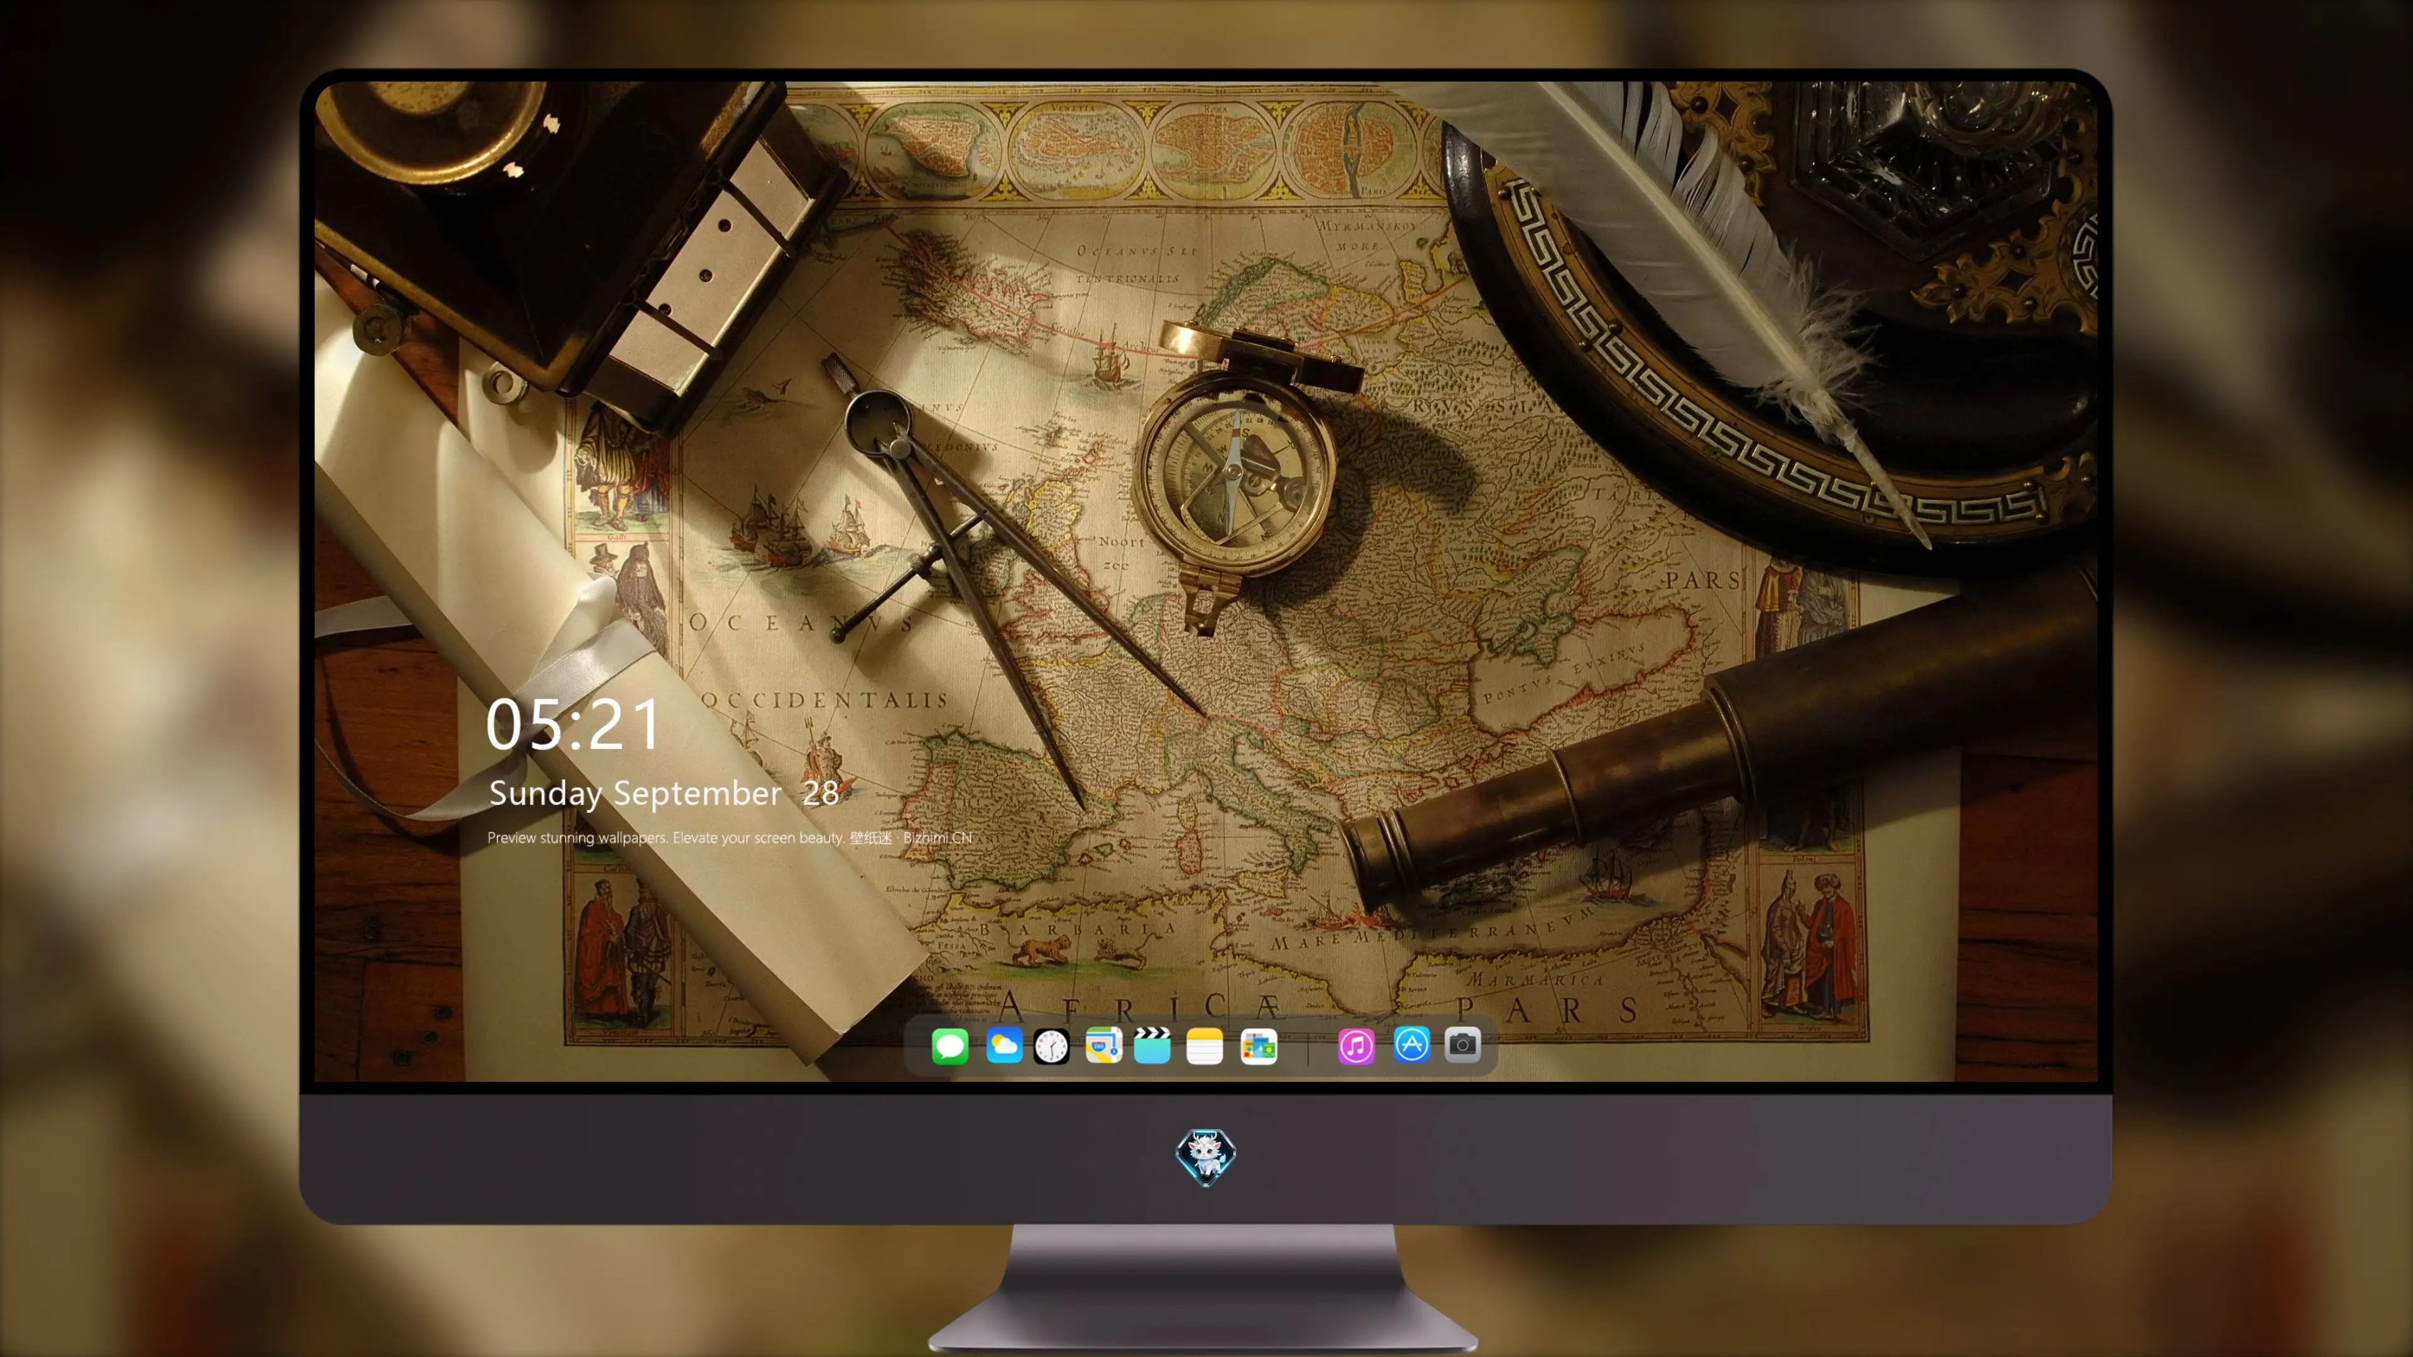Viewport: 2413px width, 1357px height.
Task: Open the Maps app in the dock
Action: click(1103, 1045)
